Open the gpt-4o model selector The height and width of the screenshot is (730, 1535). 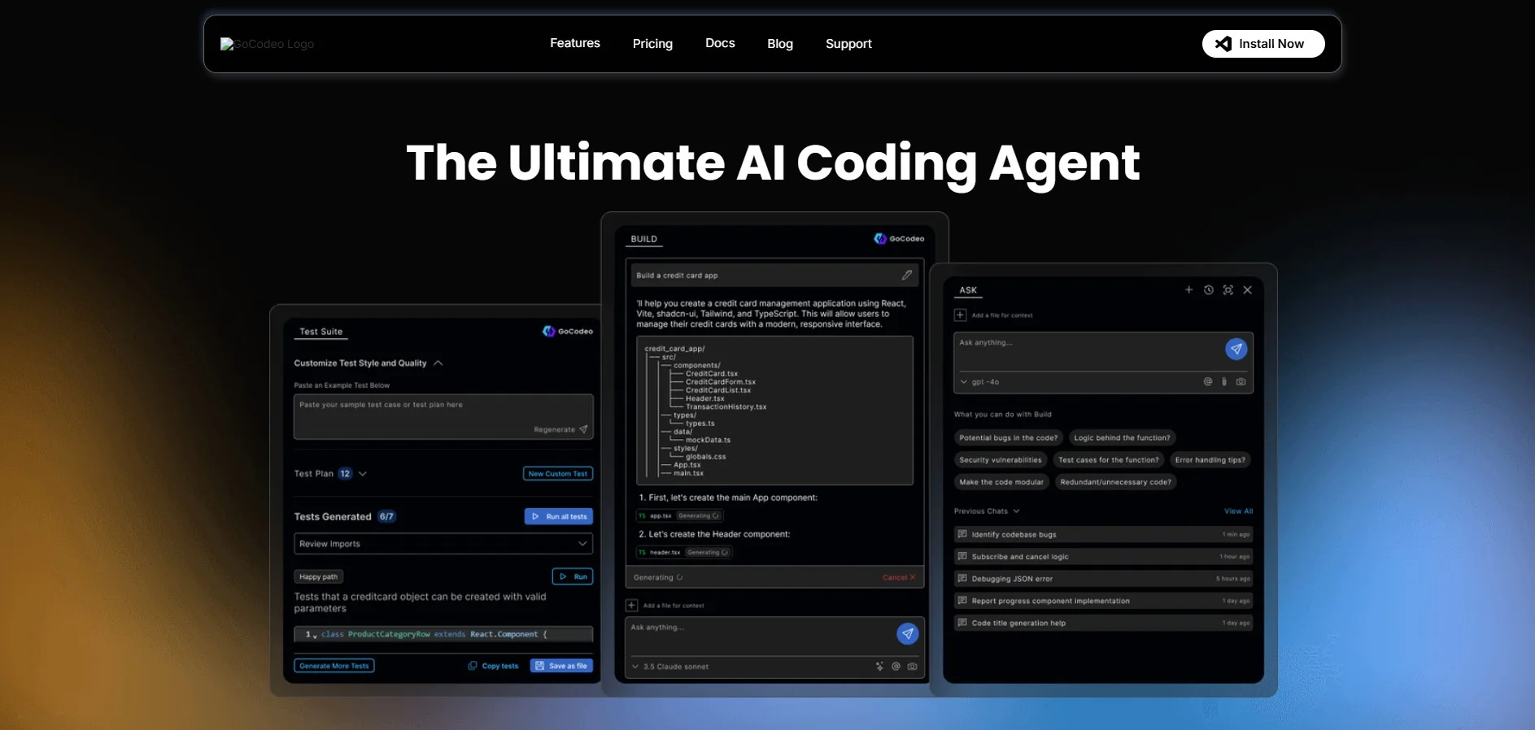click(980, 382)
